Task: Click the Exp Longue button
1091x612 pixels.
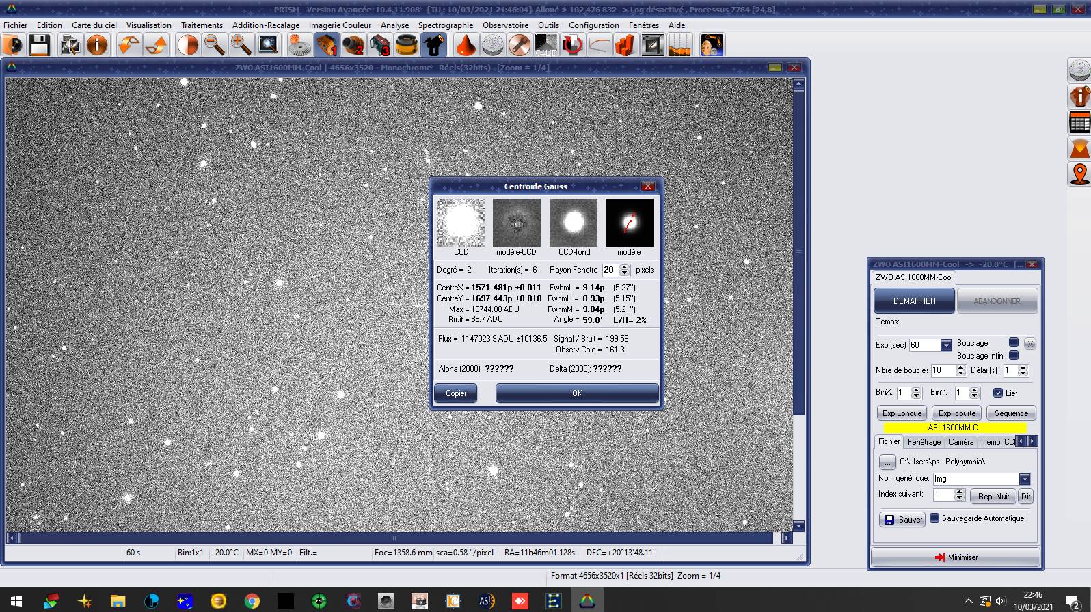Action: click(x=902, y=413)
